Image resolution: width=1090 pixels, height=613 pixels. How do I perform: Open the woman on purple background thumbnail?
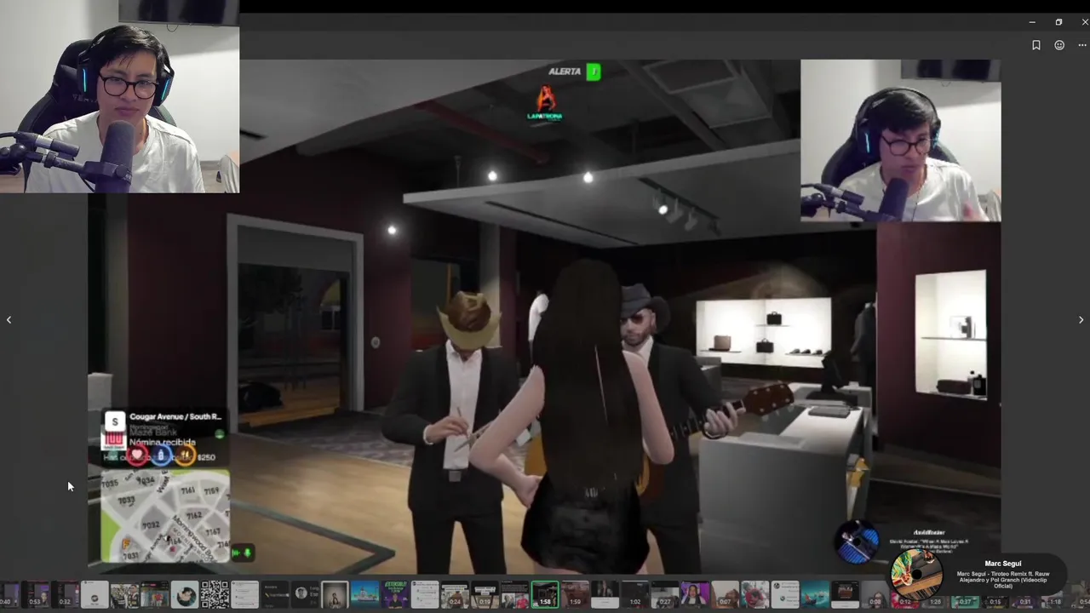click(x=695, y=594)
